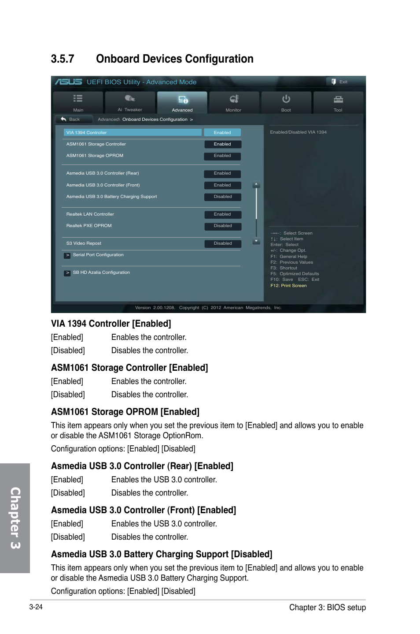Click Enabled/Disabled VIA 1394 help text
This screenshot has width=420, height=634.
pos(298,132)
